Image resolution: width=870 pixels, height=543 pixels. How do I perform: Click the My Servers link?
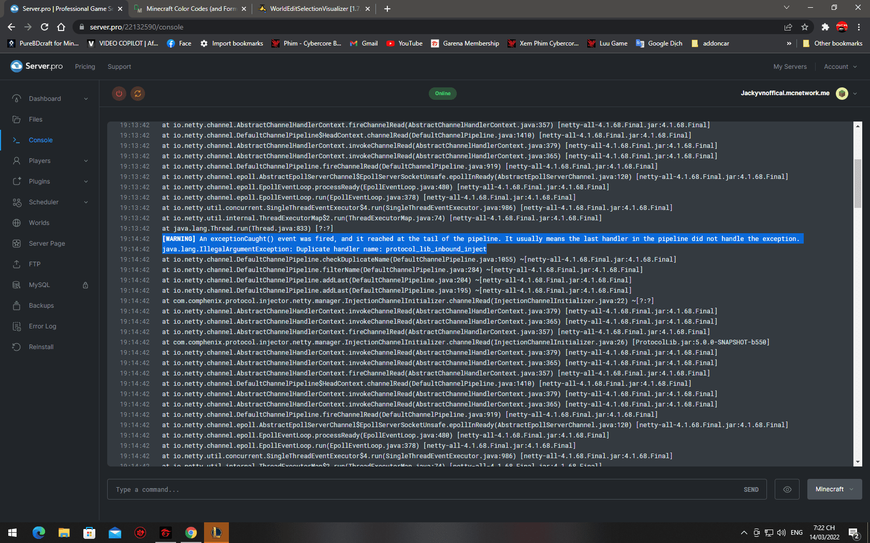coord(790,67)
